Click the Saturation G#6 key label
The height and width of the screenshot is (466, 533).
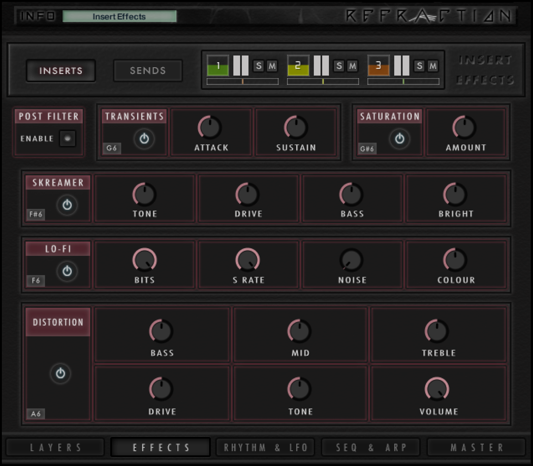(367, 148)
